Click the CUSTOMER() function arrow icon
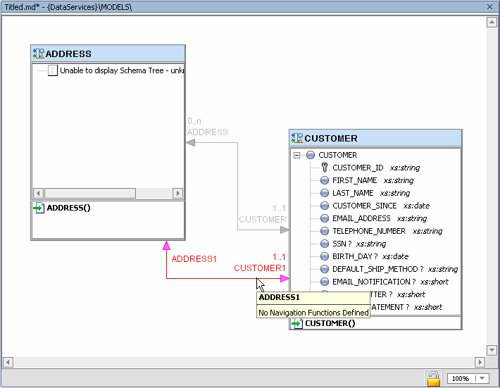The height and width of the screenshot is (388, 500). (296, 323)
